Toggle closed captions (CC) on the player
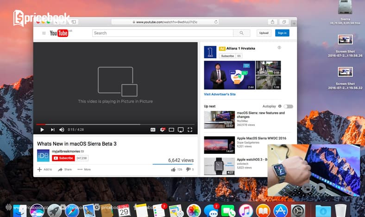Image resolution: width=365 pixels, height=217 pixels. tap(153, 130)
